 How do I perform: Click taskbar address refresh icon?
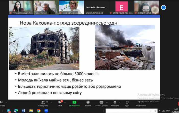click(x=155, y=111)
